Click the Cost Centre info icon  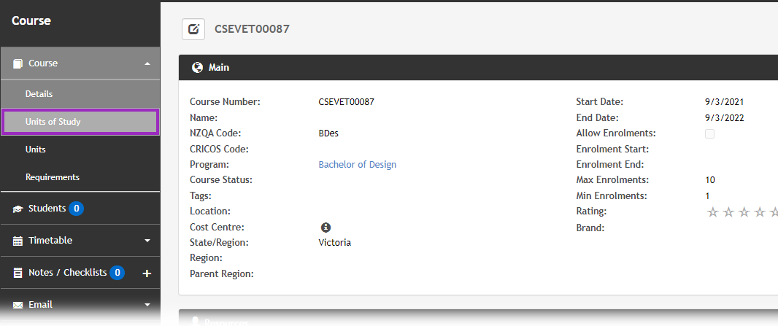326,228
